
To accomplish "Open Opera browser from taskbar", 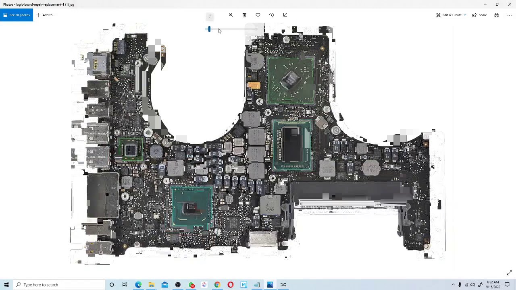I will (x=231, y=285).
